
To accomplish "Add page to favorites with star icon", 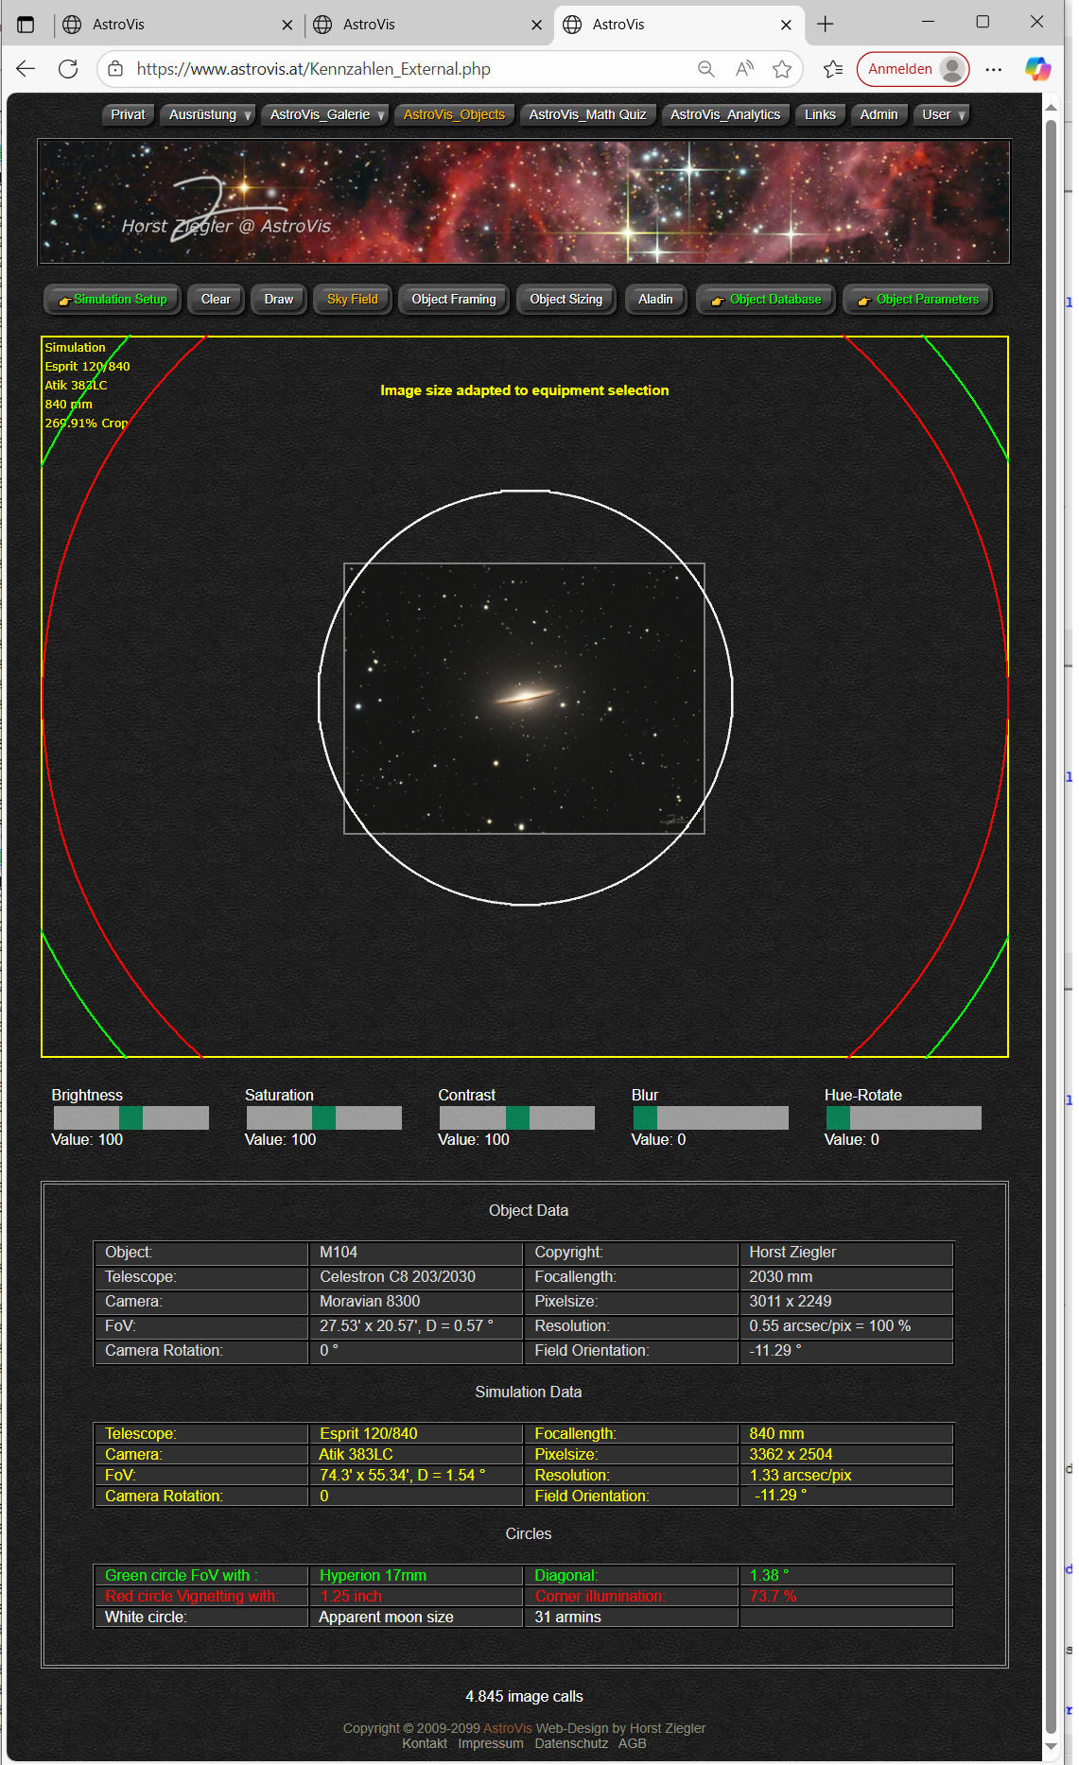I will click(782, 69).
